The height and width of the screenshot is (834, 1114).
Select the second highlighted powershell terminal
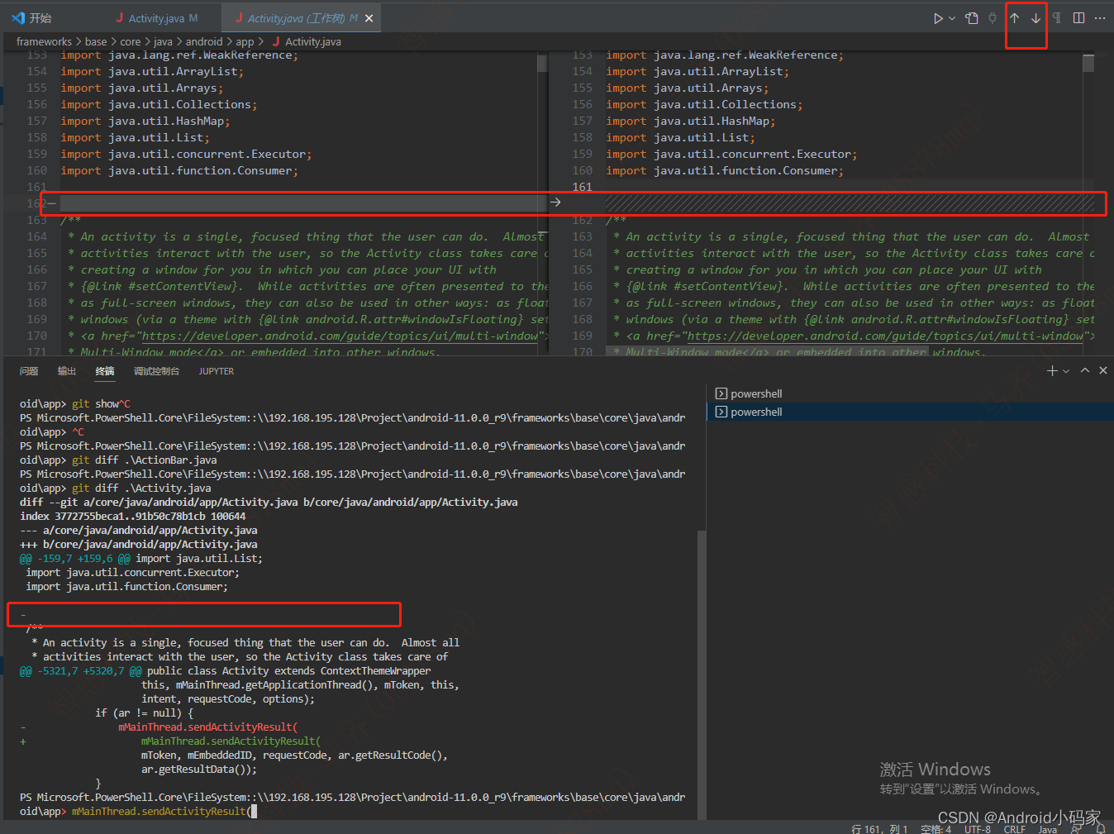[x=910, y=412]
